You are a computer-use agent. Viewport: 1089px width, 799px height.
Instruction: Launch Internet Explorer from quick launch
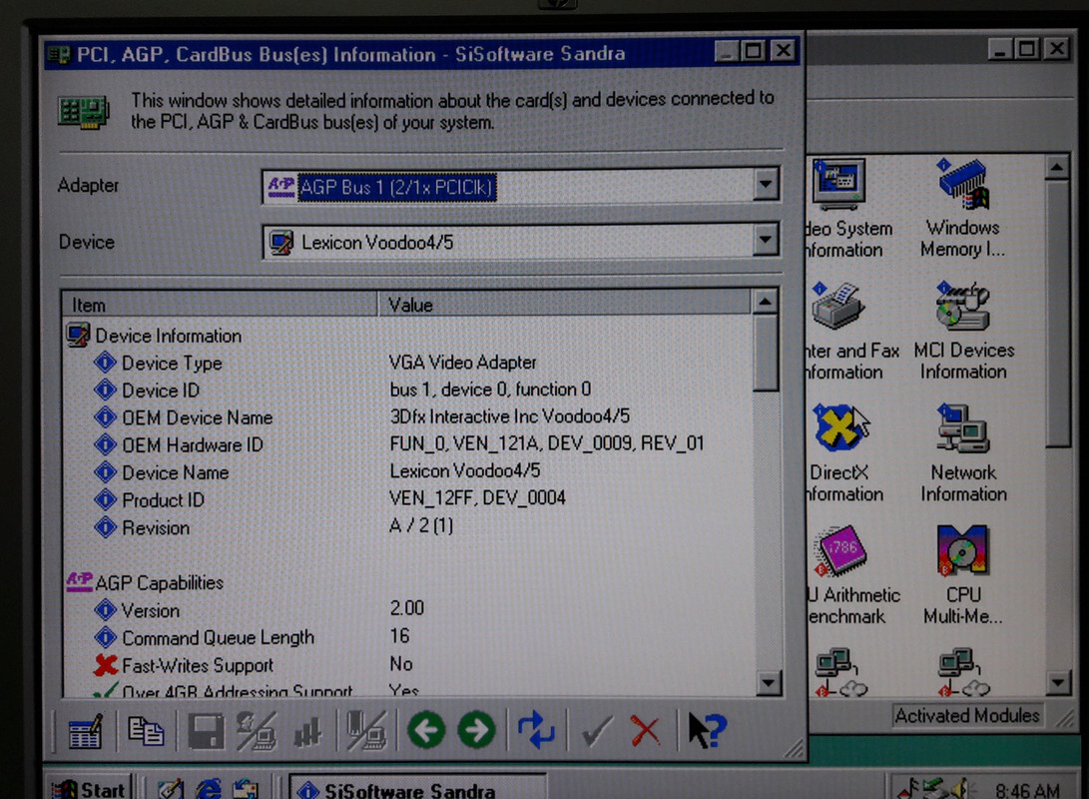pos(208,789)
